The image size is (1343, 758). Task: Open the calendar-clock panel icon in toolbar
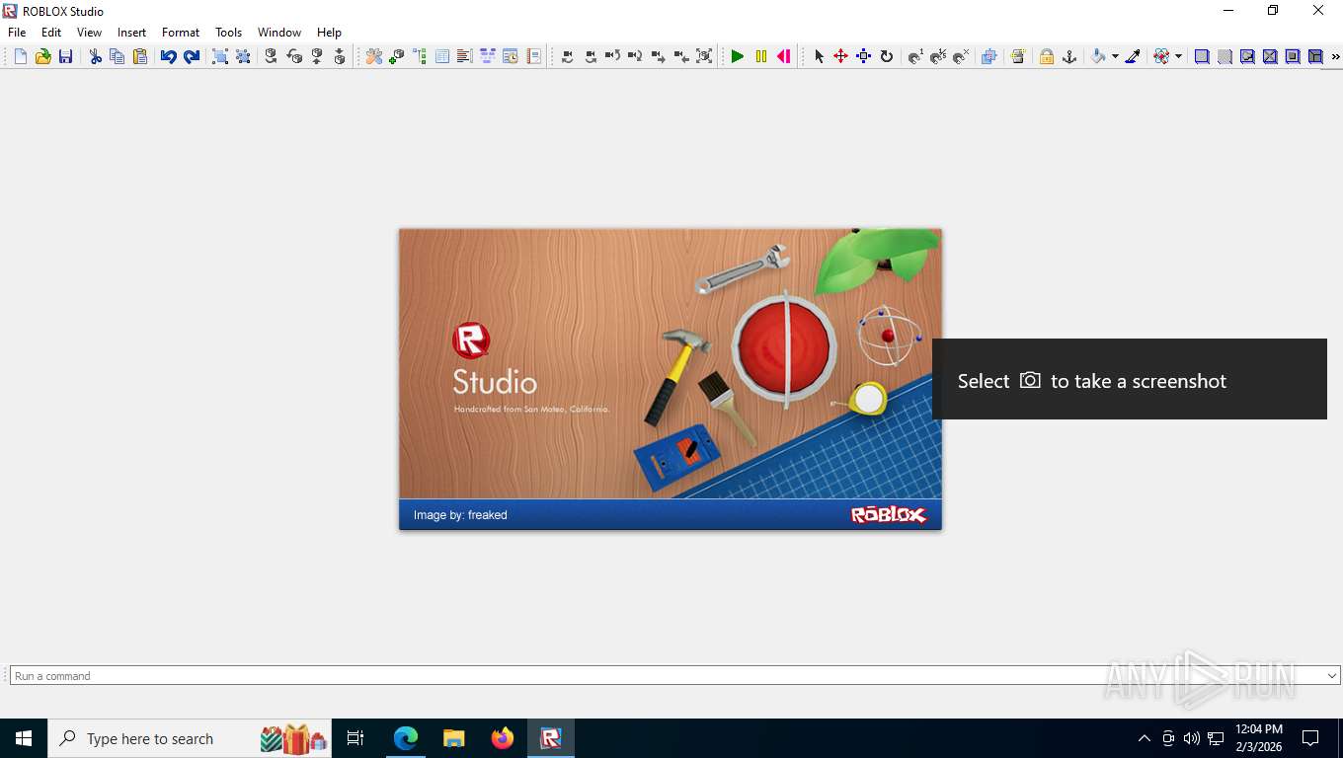(x=511, y=57)
